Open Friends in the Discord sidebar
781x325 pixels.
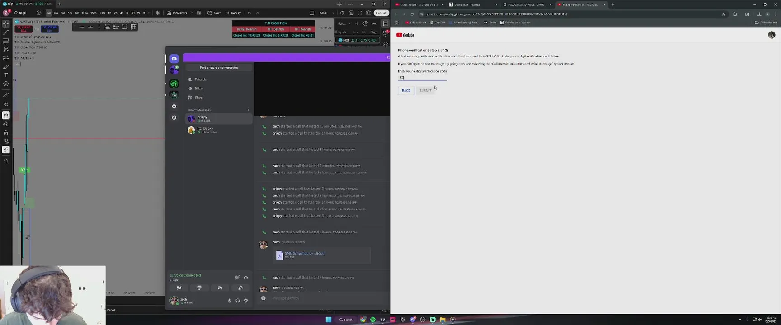[219, 79]
